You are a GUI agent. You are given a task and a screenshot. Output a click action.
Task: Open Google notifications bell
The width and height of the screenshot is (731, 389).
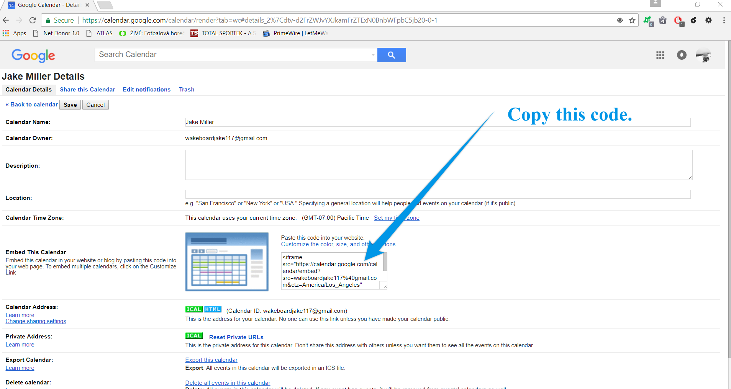click(682, 55)
